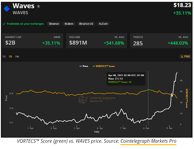Download the chart as PNG
Viewport: 194px width, 149px height.
(x=185, y=57)
